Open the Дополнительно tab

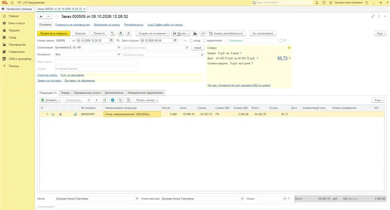pos(114,93)
